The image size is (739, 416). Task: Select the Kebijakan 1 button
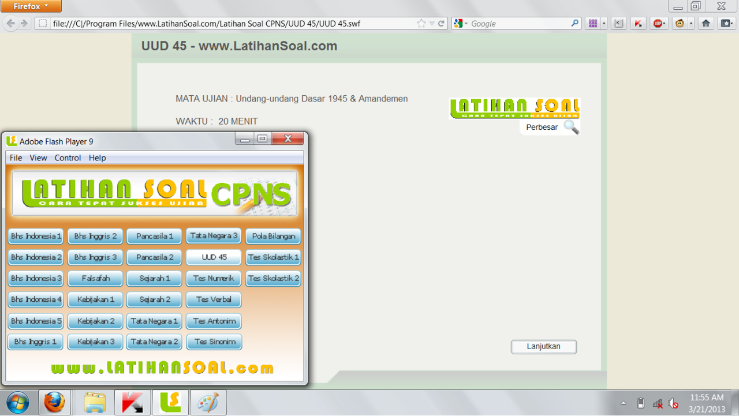(x=95, y=299)
